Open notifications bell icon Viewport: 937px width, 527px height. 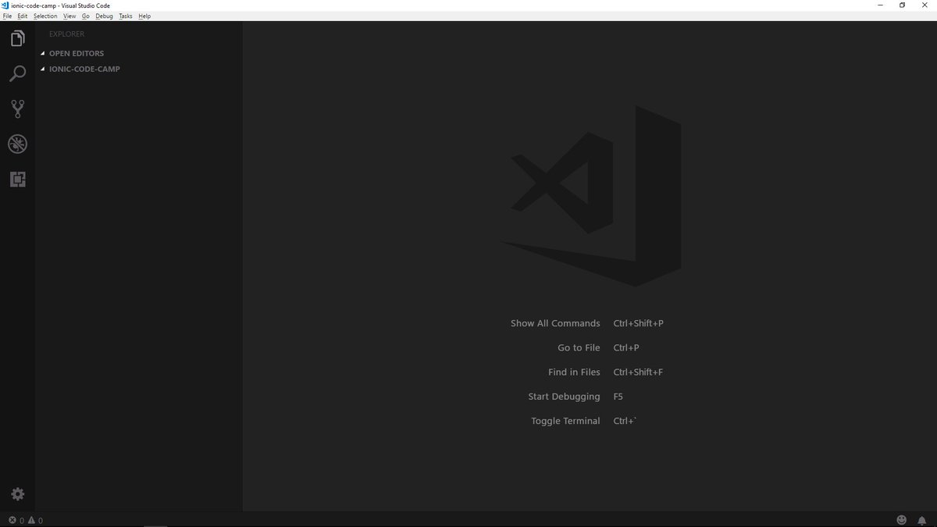[922, 520]
